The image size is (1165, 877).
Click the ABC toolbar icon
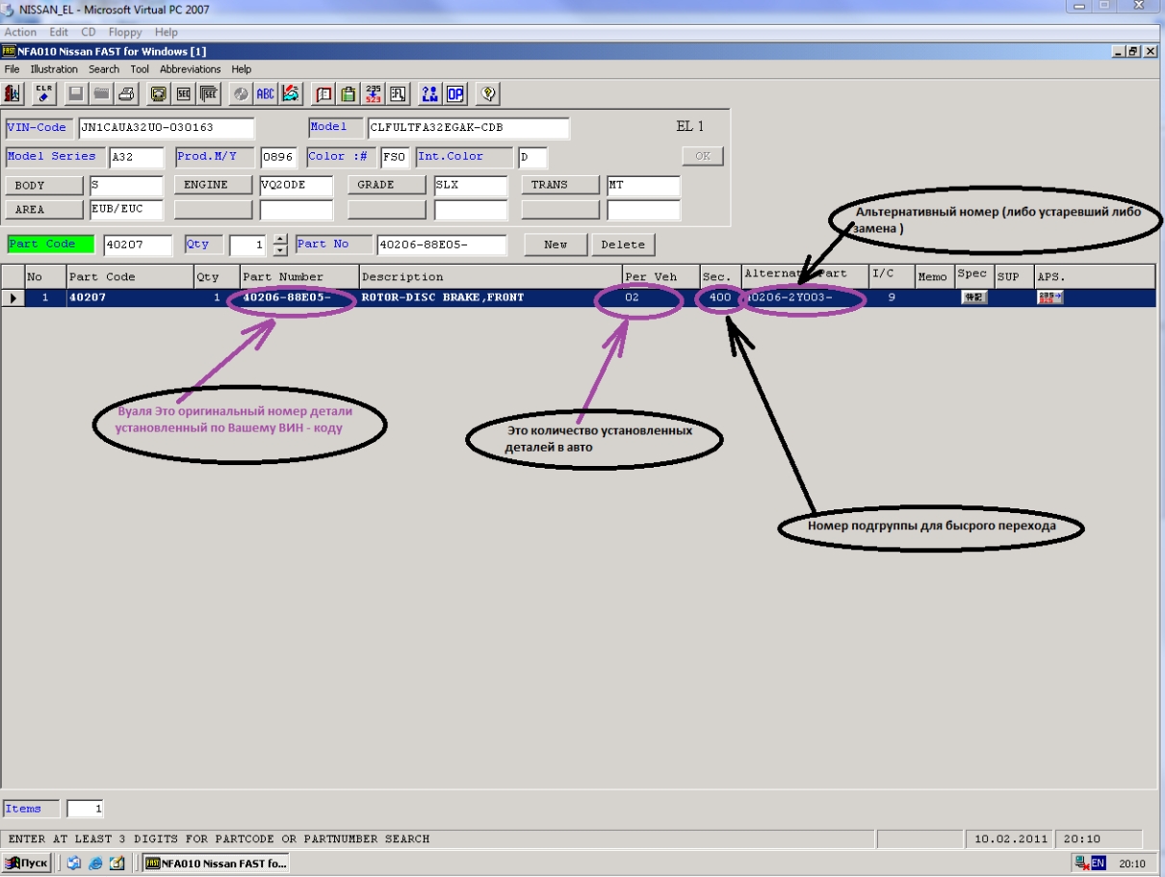[x=265, y=93]
